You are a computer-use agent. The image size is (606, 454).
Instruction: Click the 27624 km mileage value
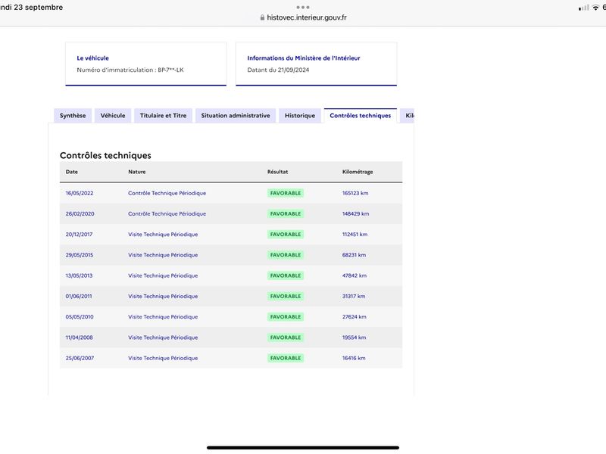(354, 316)
